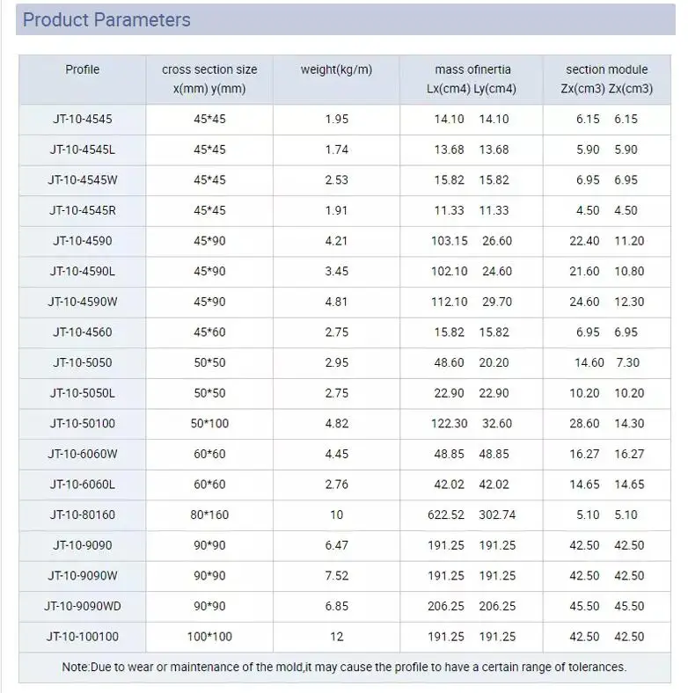The width and height of the screenshot is (688, 693).
Task: Select the JT-10-5050L profile cell
Action: point(83,393)
